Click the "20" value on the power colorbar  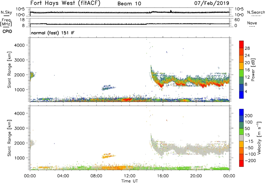pyautogui.click(x=247, y=63)
